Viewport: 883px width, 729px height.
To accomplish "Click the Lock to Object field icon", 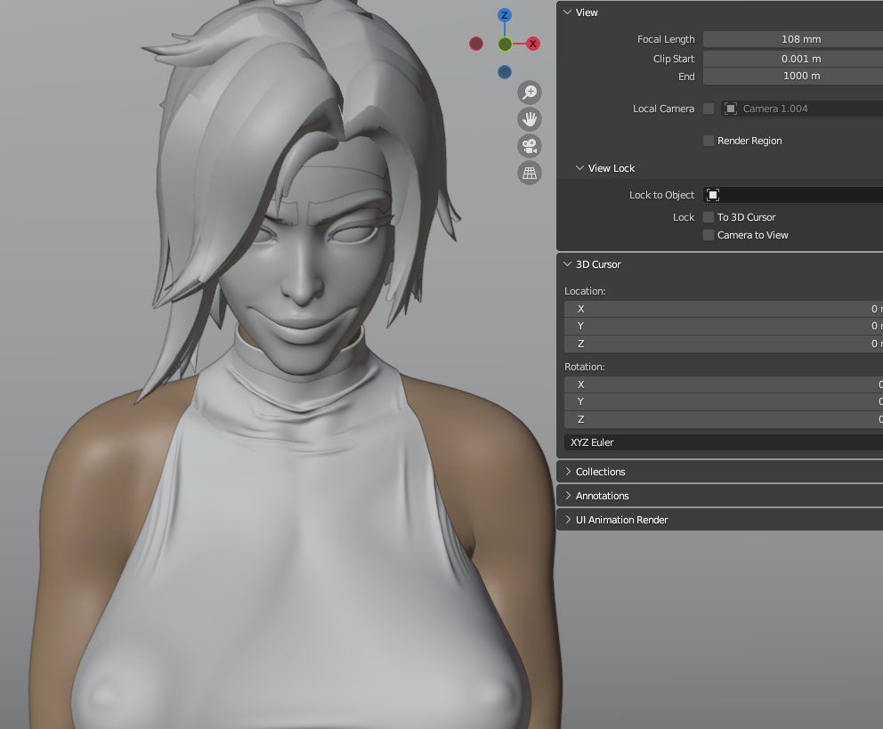I will 713,195.
